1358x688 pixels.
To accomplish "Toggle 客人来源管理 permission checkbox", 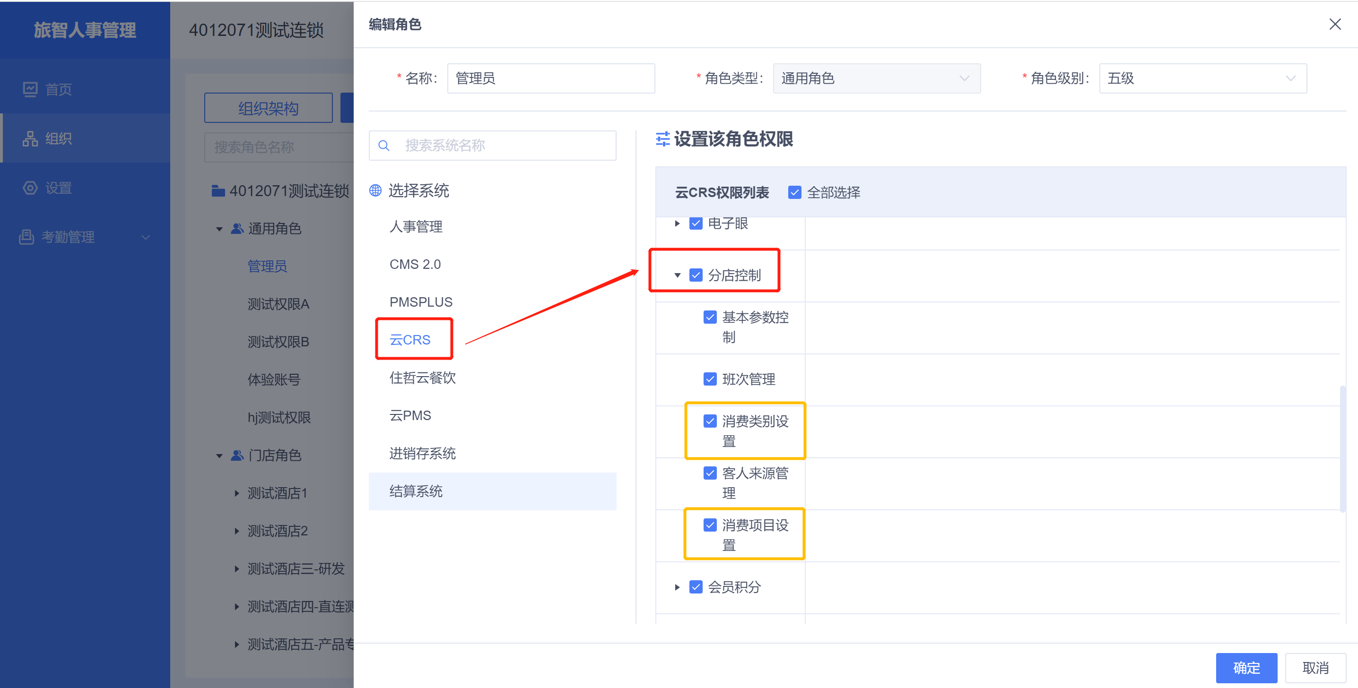I will 710,473.
